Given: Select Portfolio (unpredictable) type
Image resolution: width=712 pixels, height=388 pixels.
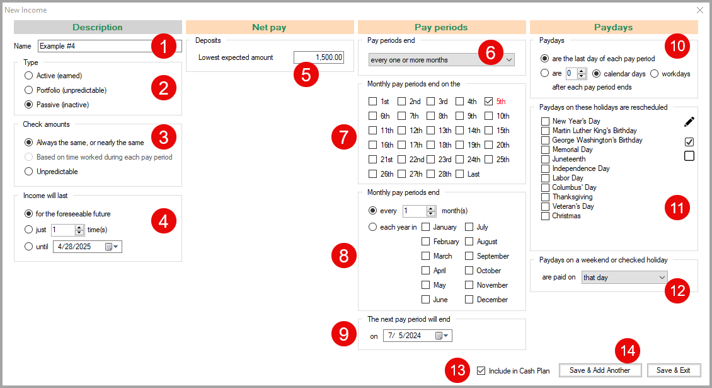Looking at the screenshot, I should tap(28, 90).
